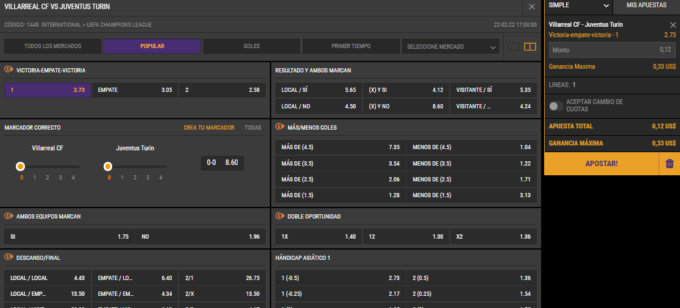Click cash-out icon beside Ambos Equipos Marcan
Viewport: 680px width, 308px height.
coord(9,215)
